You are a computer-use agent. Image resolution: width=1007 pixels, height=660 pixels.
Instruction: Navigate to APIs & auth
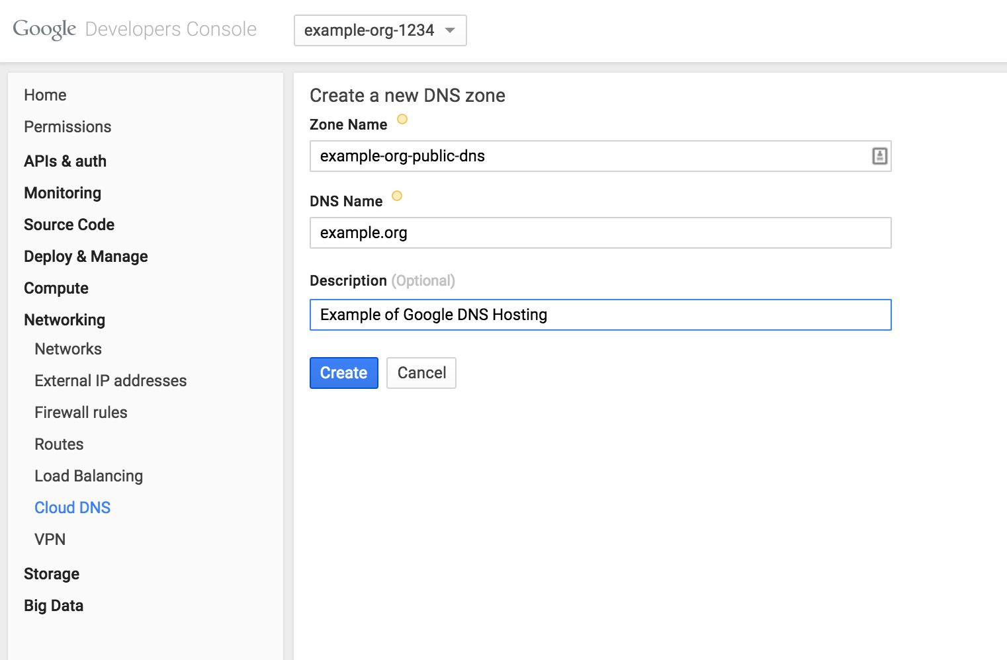tap(65, 161)
